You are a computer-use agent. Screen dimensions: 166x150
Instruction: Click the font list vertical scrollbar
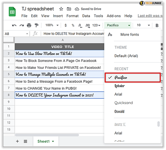[159, 124]
